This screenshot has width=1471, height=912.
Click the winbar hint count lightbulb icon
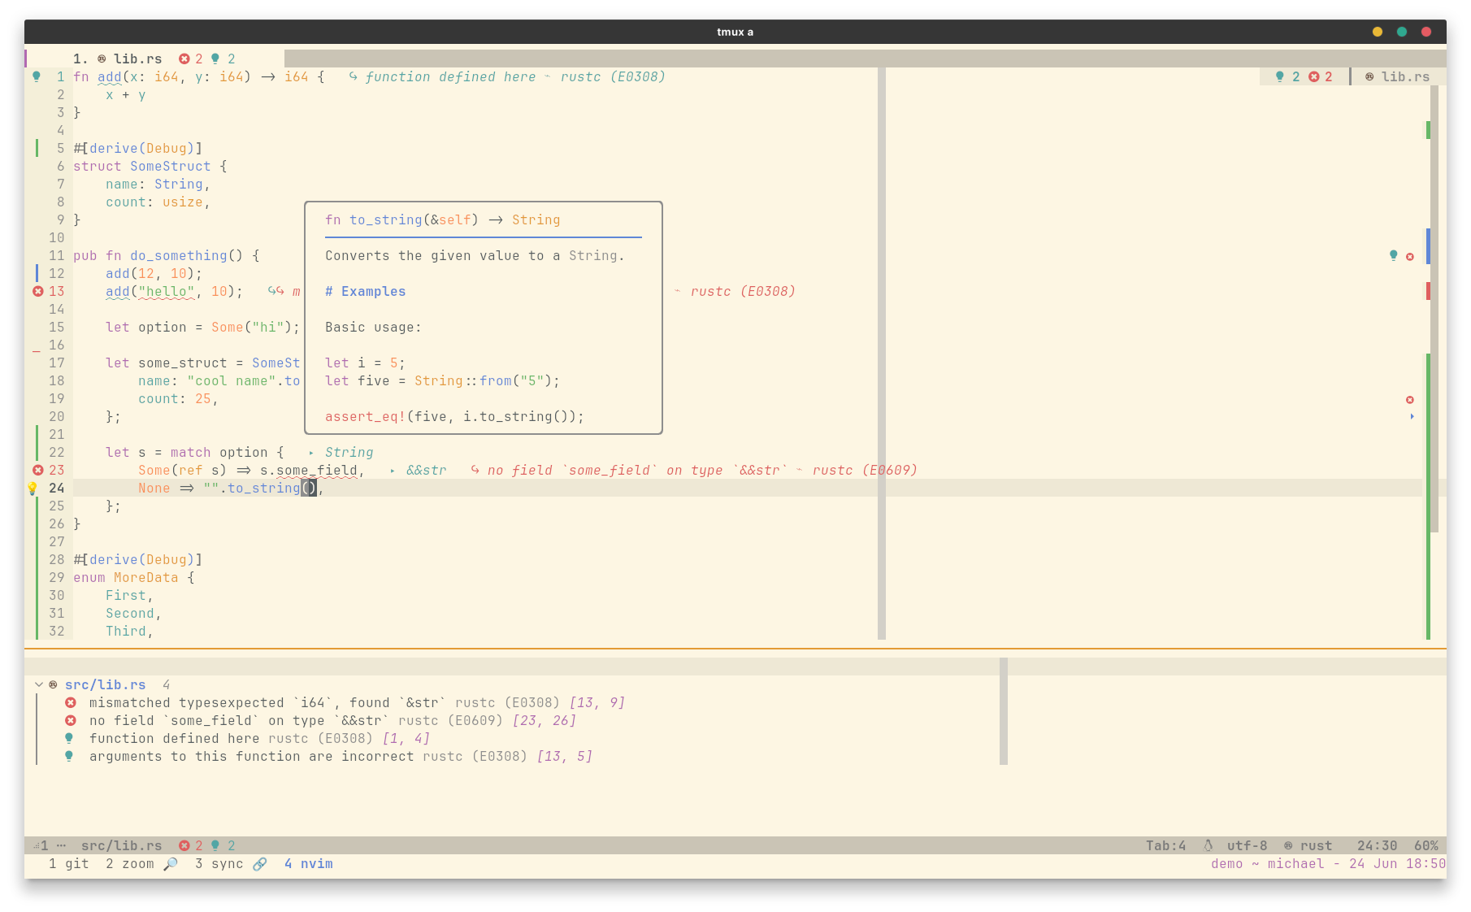(1280, 76)
